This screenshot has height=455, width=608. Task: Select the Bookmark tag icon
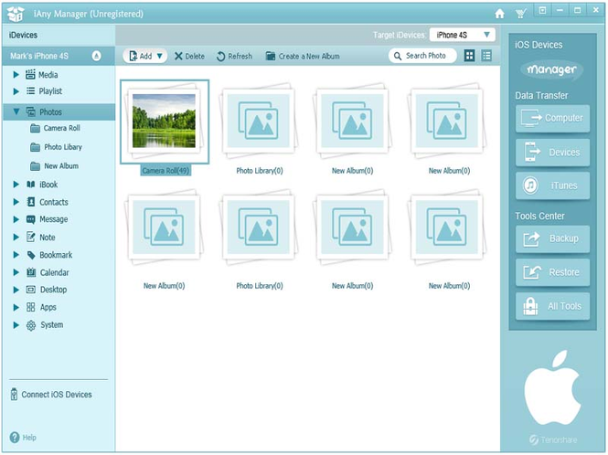31,255
